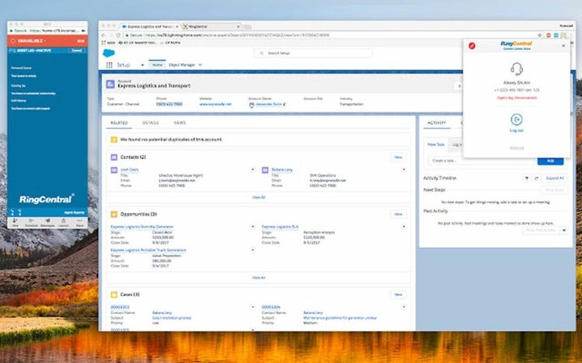Open Messages in the RingCentral bottom bar
The height and width of the screenshot is (363, 582).
(x=48, y=223)
